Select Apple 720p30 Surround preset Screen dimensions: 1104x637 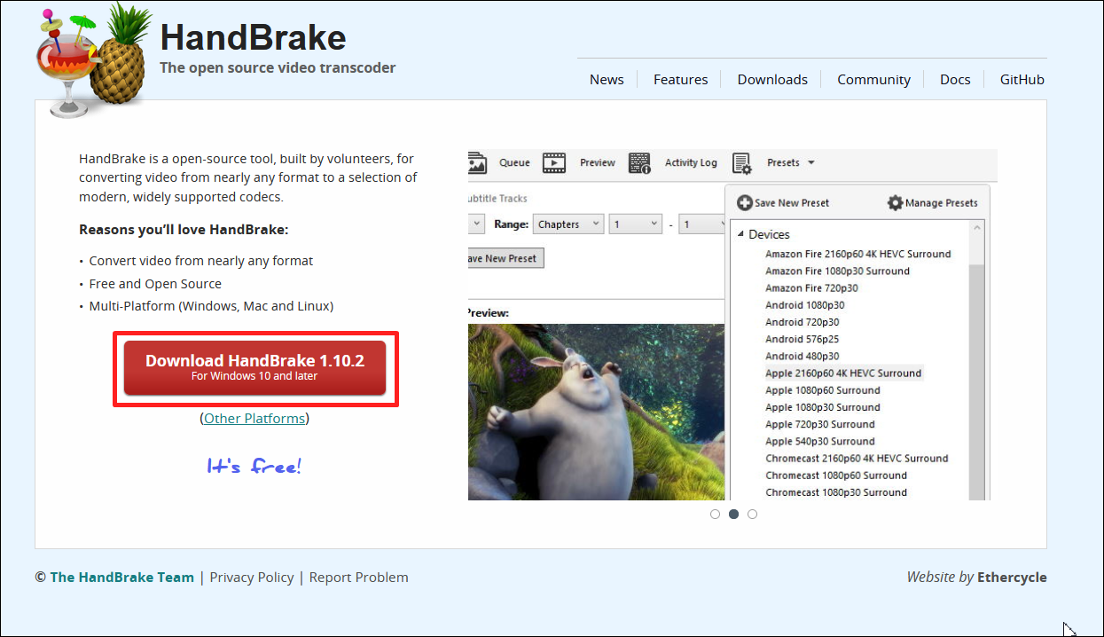[x=820, y=424]
